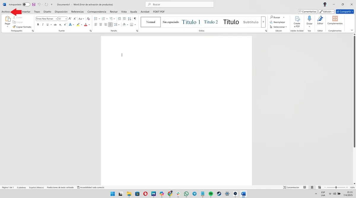Screen dimensions: 356x198
Task: Toggle superscript formatting
Action: [65, 25]
